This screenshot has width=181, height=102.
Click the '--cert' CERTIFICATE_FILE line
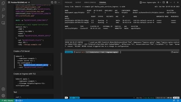point(31,67)
